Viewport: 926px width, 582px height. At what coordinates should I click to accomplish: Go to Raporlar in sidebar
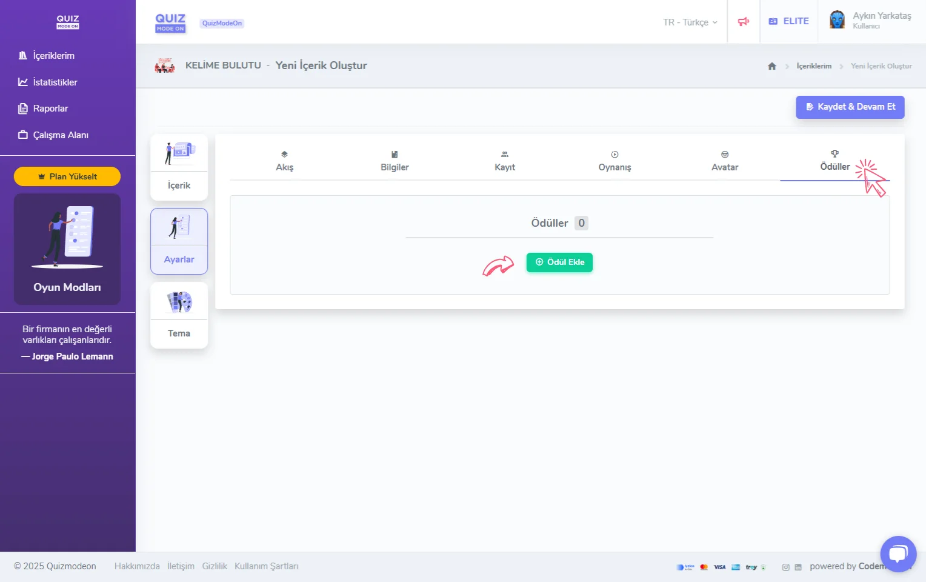[50, 109]
